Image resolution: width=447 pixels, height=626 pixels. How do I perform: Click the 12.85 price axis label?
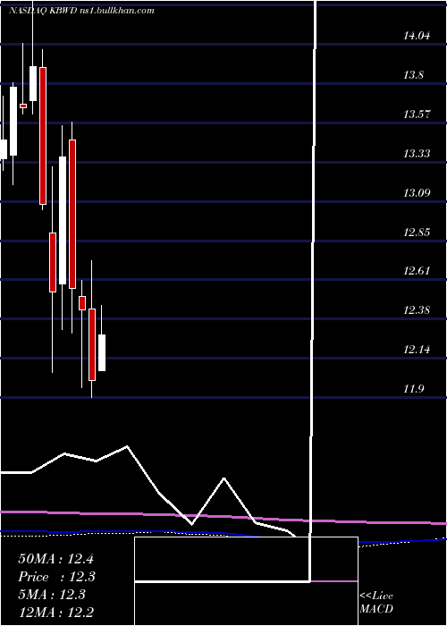point(417,232)
